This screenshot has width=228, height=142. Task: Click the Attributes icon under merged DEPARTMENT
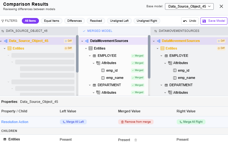click(x=98, y=92)
